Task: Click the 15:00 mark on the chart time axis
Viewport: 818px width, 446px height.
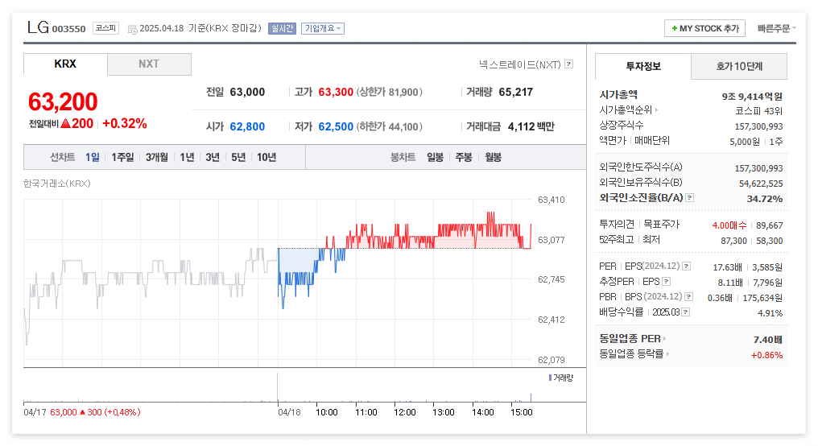Action: point(521,412)
